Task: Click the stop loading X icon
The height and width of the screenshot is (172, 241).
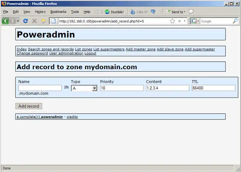Action: [34, 21]
